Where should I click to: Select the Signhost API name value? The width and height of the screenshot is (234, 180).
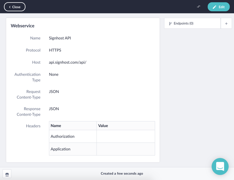coord(60,38)
